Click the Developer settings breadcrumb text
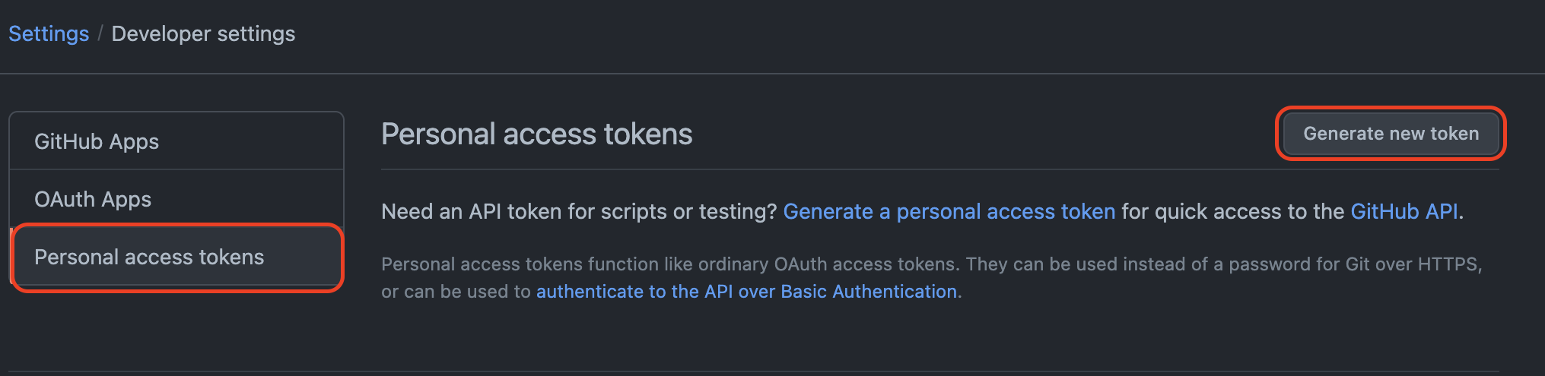Viewport: 1545px width, 376px height. click(x=203, y=34)
